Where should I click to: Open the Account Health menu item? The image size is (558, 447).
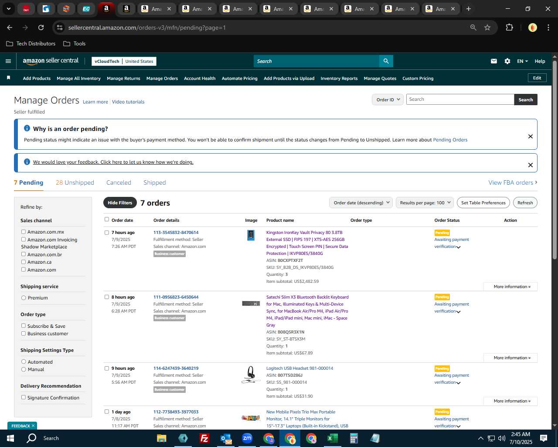200,79
